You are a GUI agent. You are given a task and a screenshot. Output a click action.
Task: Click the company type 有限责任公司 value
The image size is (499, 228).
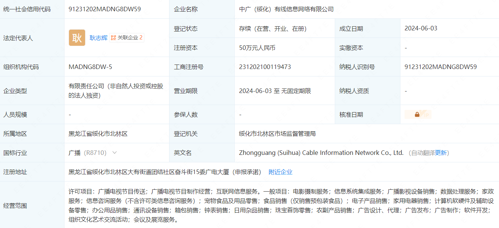pos(116,91)
